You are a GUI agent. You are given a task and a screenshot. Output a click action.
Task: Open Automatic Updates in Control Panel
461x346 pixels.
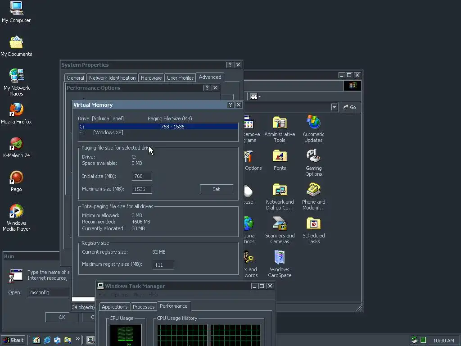point(313,129)
